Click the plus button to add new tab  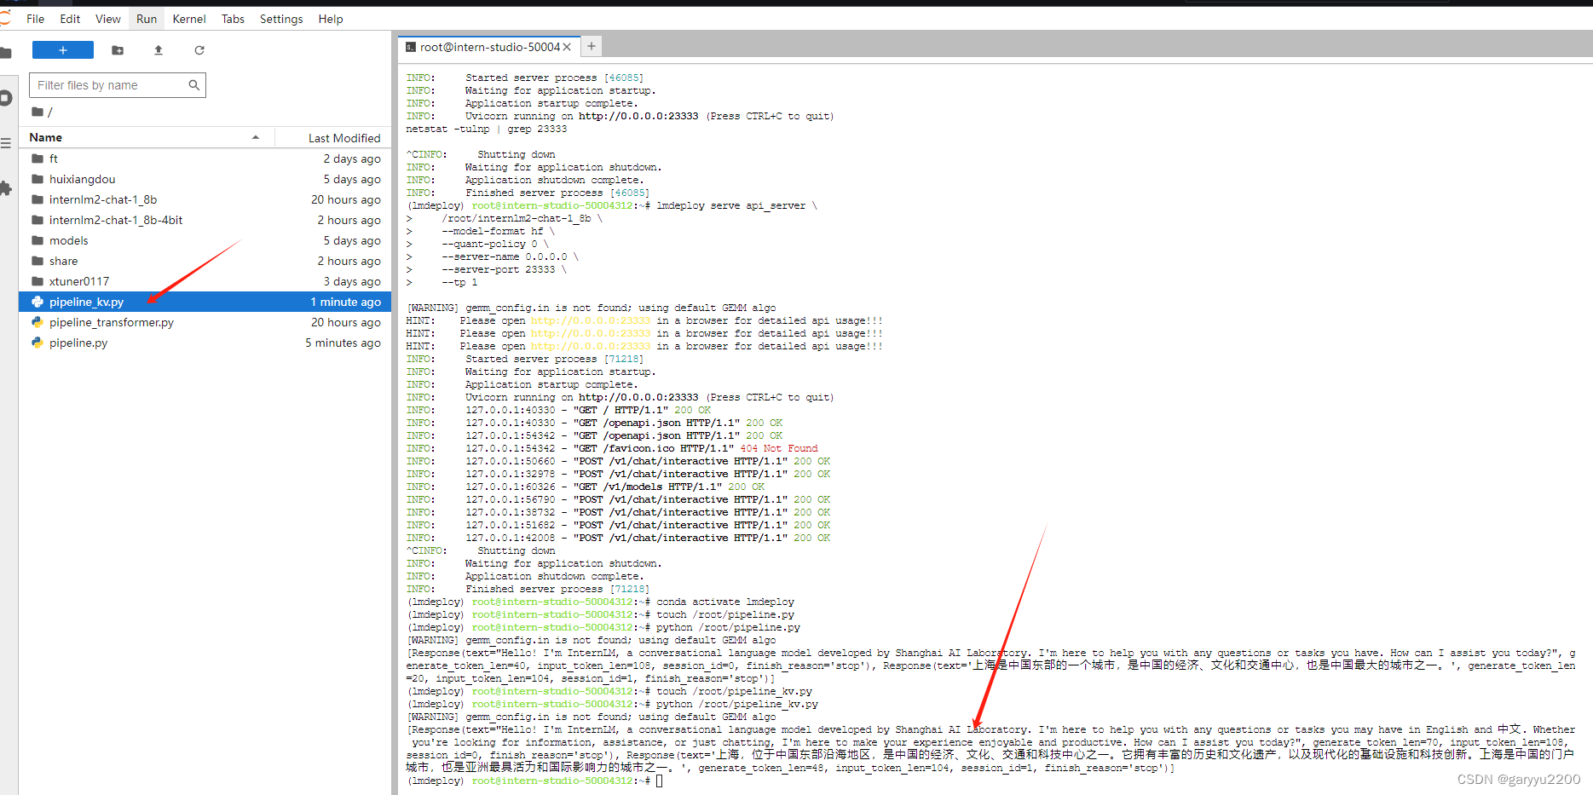[592, 47]
